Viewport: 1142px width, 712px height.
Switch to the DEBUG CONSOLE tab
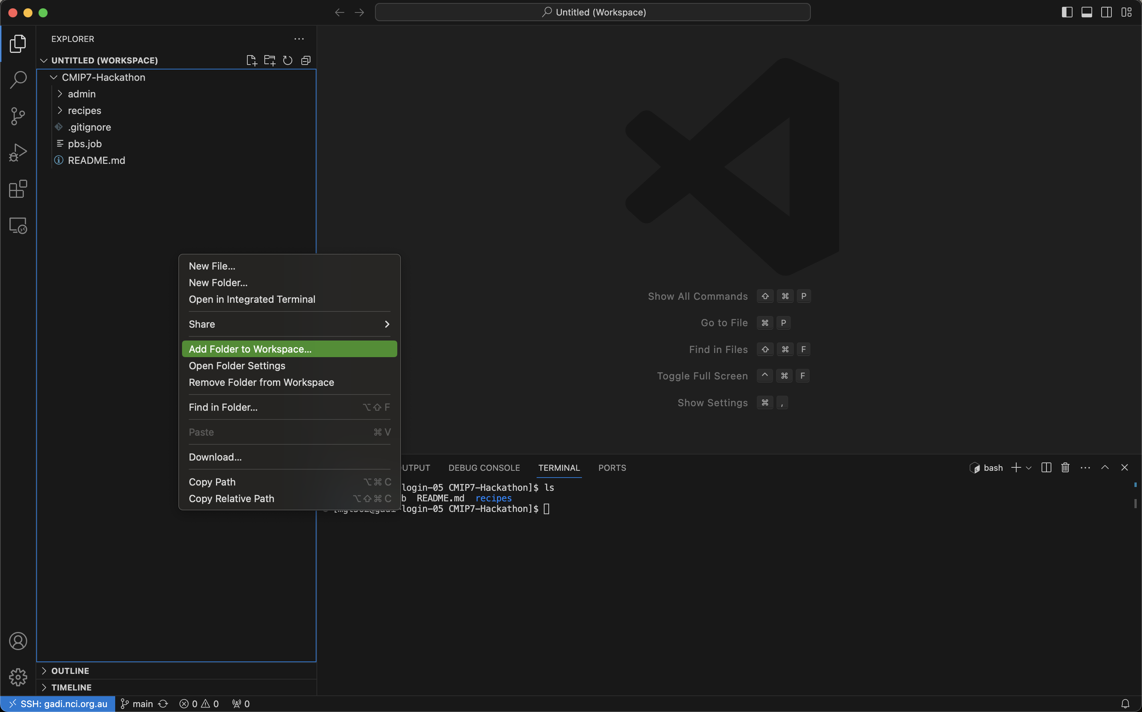[484, 468]
